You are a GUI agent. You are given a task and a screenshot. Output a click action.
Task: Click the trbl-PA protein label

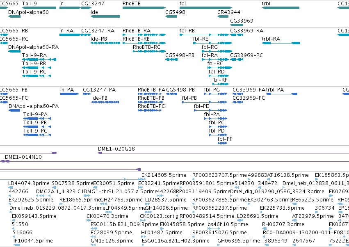tap(275, 90)
